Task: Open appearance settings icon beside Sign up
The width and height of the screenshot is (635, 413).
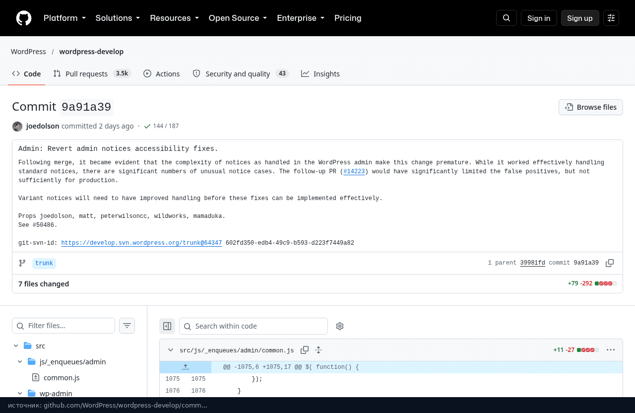Action: click(x=611, y=18)
